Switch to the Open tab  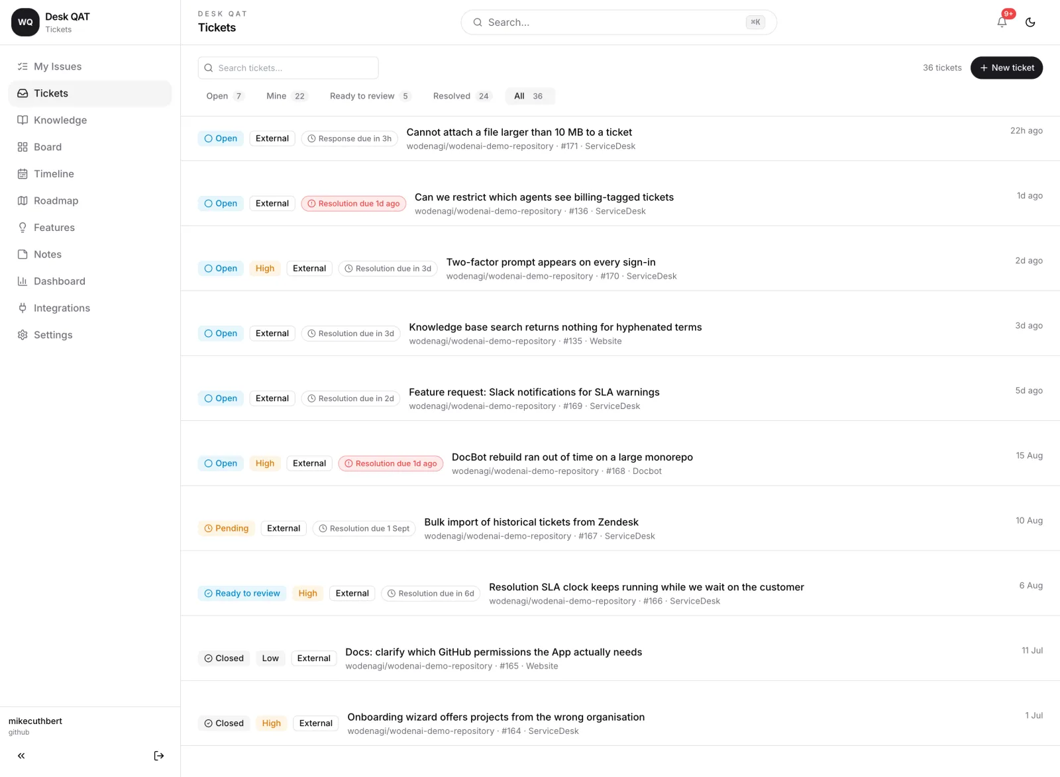point(225,96)
